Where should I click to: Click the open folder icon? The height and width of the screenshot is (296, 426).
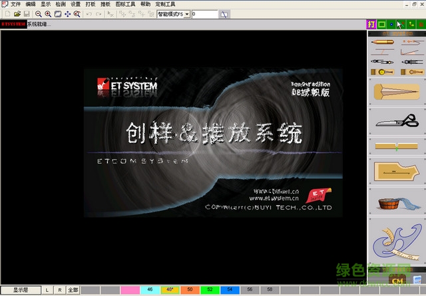coord(17,14)
